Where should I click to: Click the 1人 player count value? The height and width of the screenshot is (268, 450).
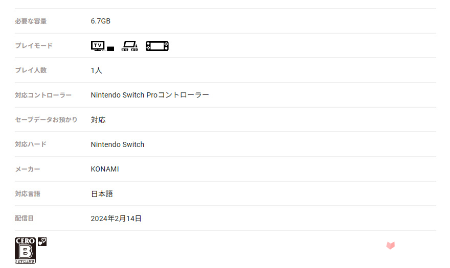97,70
